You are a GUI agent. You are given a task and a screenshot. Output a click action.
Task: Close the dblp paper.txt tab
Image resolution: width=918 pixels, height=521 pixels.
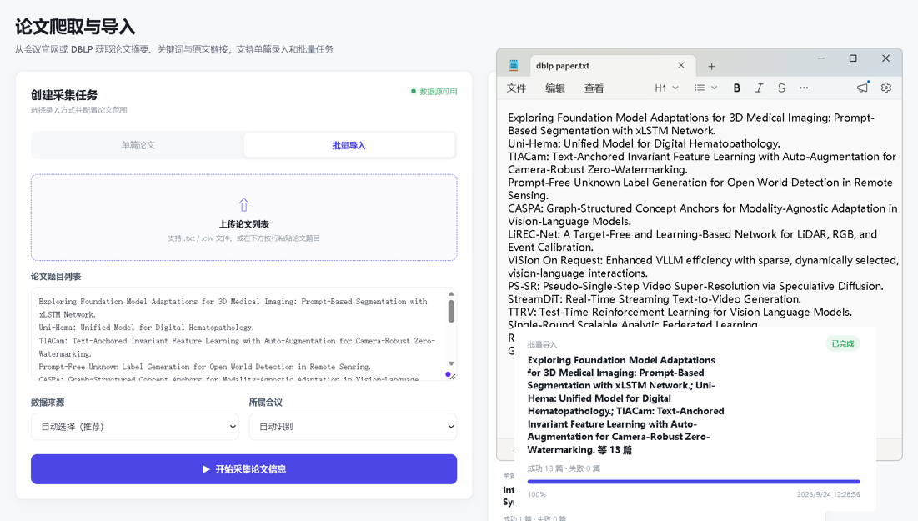click(x=681, y=66)
